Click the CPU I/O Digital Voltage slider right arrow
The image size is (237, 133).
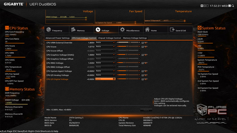[139, 79]
